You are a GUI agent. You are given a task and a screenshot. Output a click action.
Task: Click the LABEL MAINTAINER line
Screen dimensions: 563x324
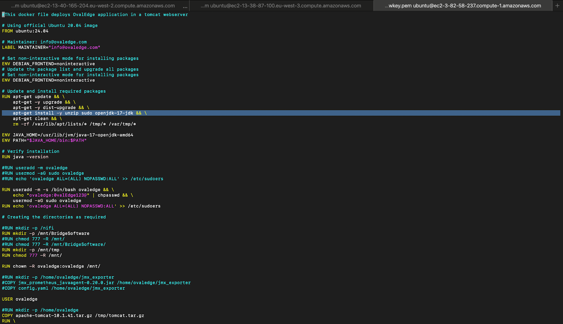pos(51,47)
